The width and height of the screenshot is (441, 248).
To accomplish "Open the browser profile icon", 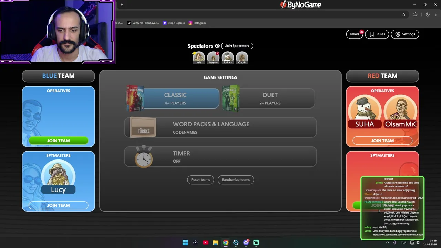I will 428,14.
